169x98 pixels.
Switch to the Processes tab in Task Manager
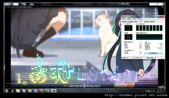point(131,22)
